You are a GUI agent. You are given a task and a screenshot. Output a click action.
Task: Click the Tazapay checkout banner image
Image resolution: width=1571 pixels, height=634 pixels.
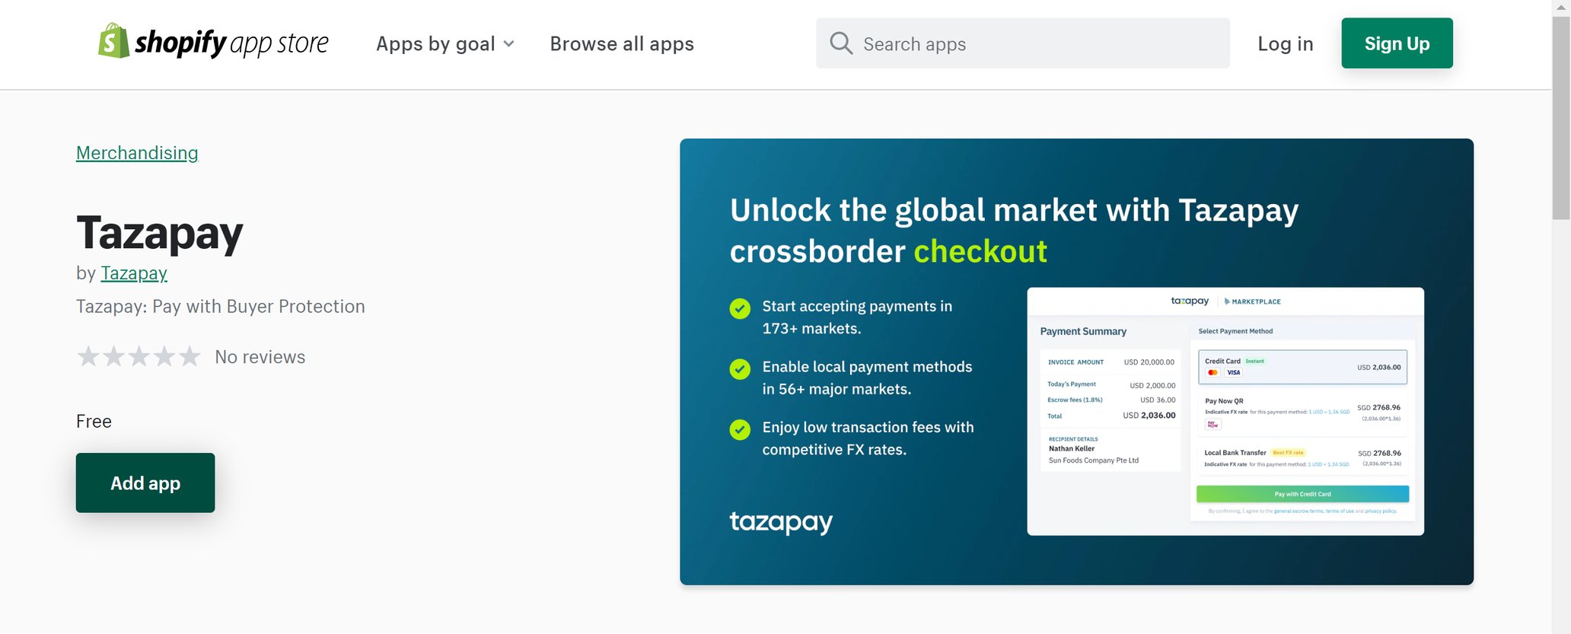coord(1076,362)
